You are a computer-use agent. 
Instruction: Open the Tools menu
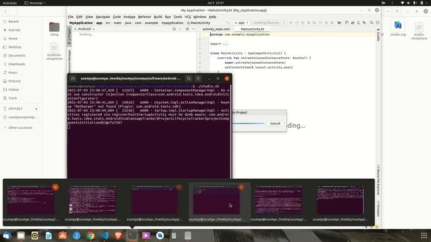click(x=178, y=17)
